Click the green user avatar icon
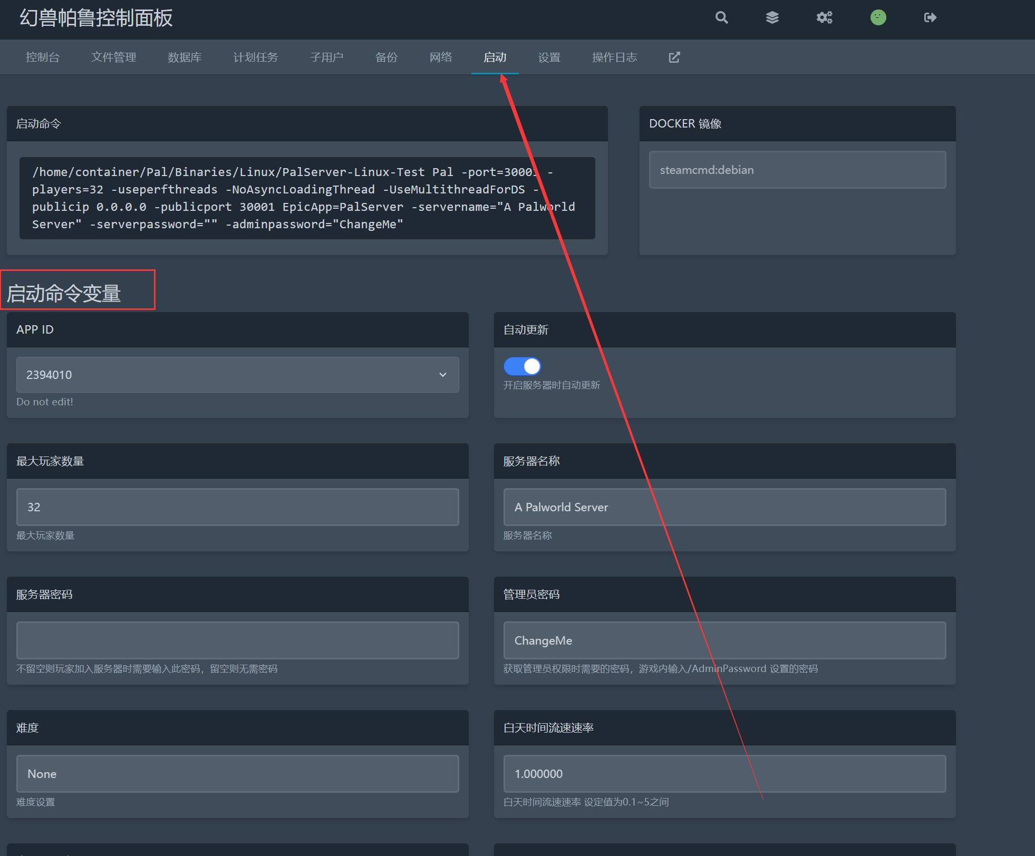1035x856 pixels. point(878,17)
